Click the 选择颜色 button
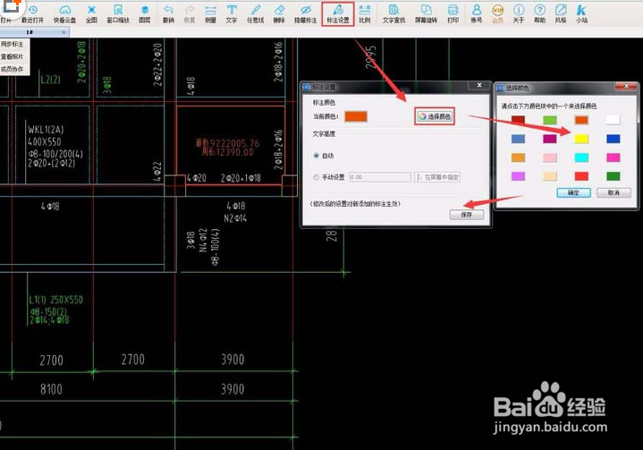This screenshot has height=450, width=643. (x=435, y=116)
